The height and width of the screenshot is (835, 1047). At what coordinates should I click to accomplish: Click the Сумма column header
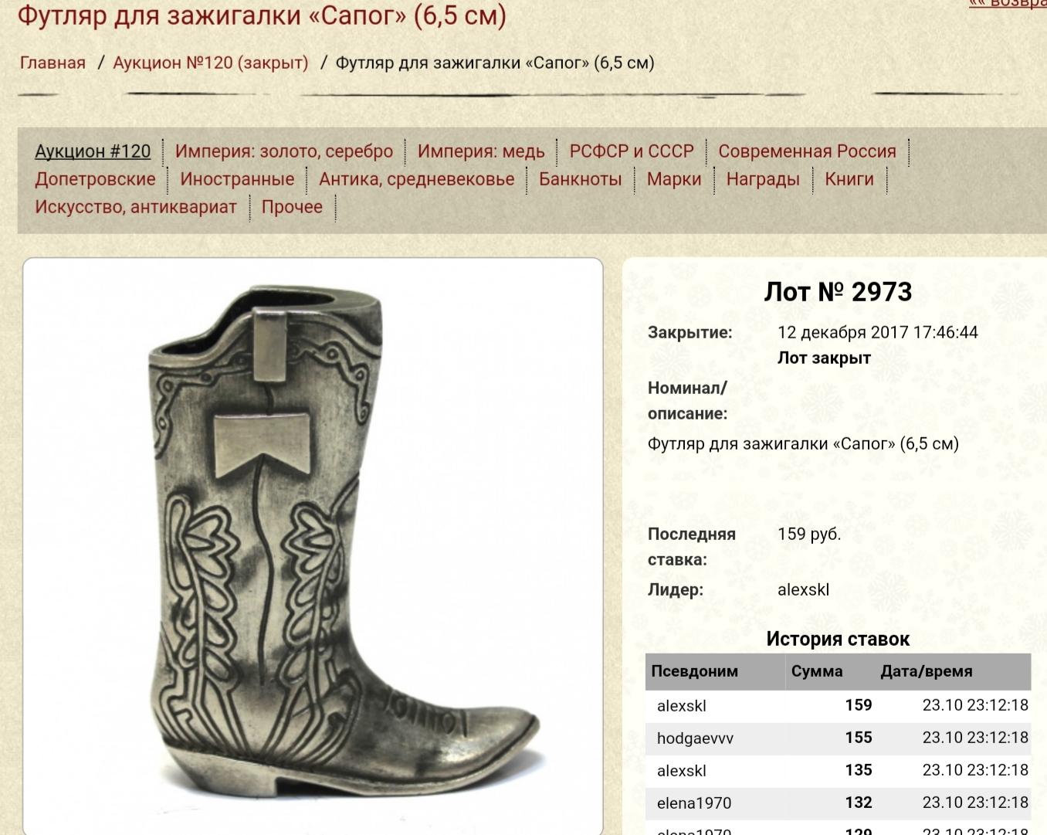(817, 671)
